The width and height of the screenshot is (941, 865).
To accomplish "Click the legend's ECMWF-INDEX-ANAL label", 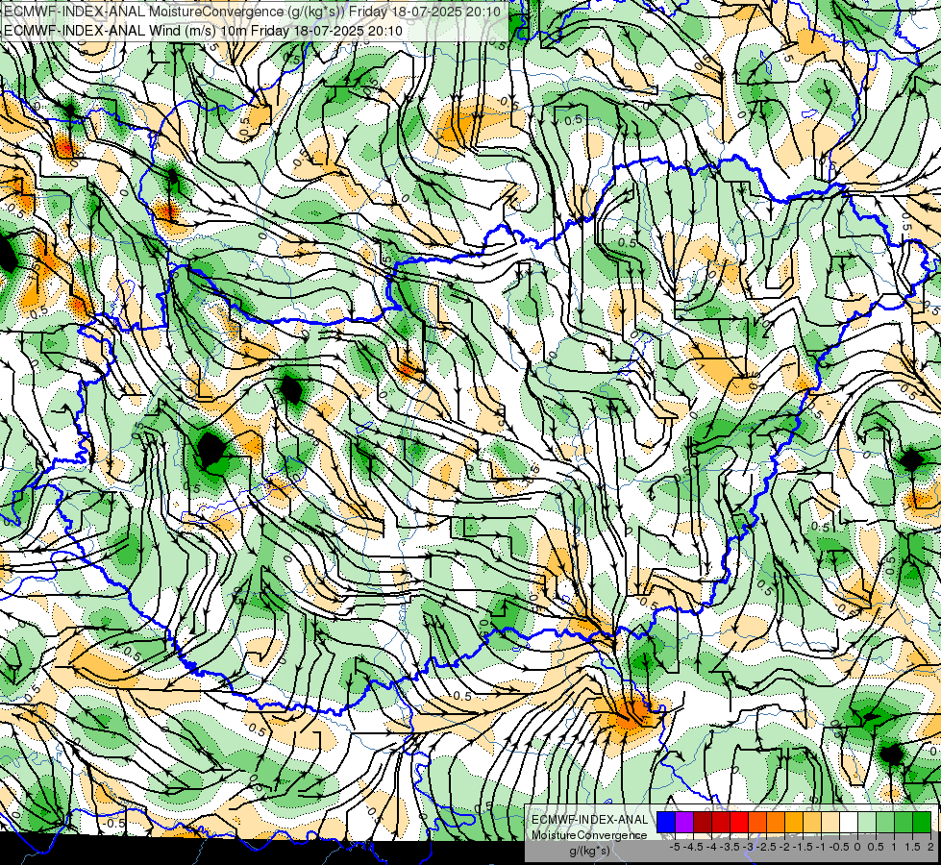I will [590, 820].
